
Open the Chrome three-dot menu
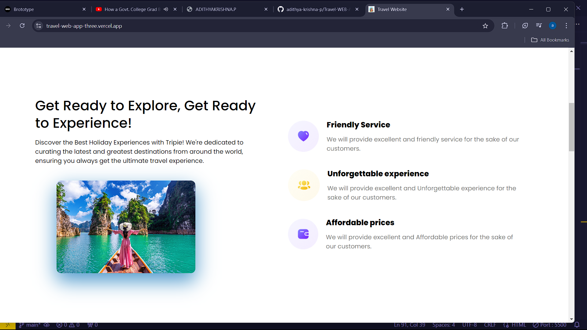(566, 26)
